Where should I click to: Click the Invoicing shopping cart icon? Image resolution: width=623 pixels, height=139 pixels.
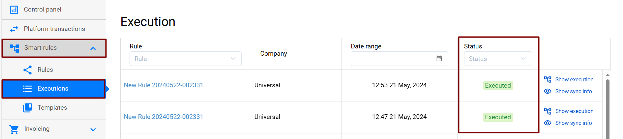(x=14, y=129)
